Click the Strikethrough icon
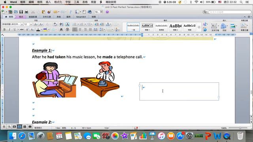This screenshot has width=253, height=142. [22, 30]
